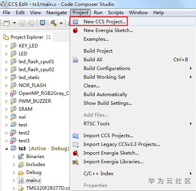
Task: Choose Import Energia Libraries...
Action: tap(133, 162)
